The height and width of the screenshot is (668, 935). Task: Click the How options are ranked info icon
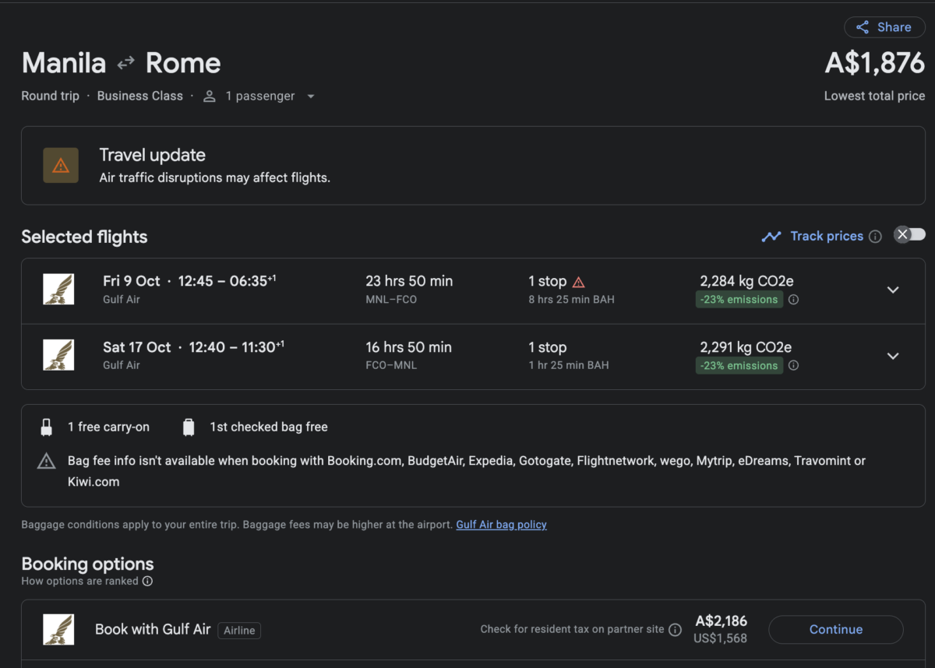tap(147, 581)
